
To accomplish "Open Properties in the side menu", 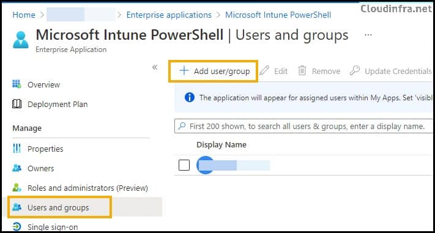I will (x=45, y=149).
